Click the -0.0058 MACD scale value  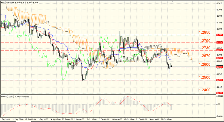219,116
